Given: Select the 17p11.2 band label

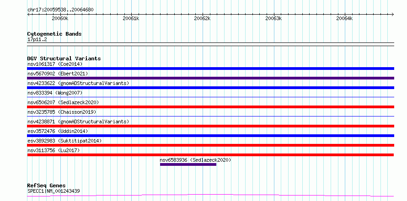Looking at the screenshot, I should coord(37,40).
